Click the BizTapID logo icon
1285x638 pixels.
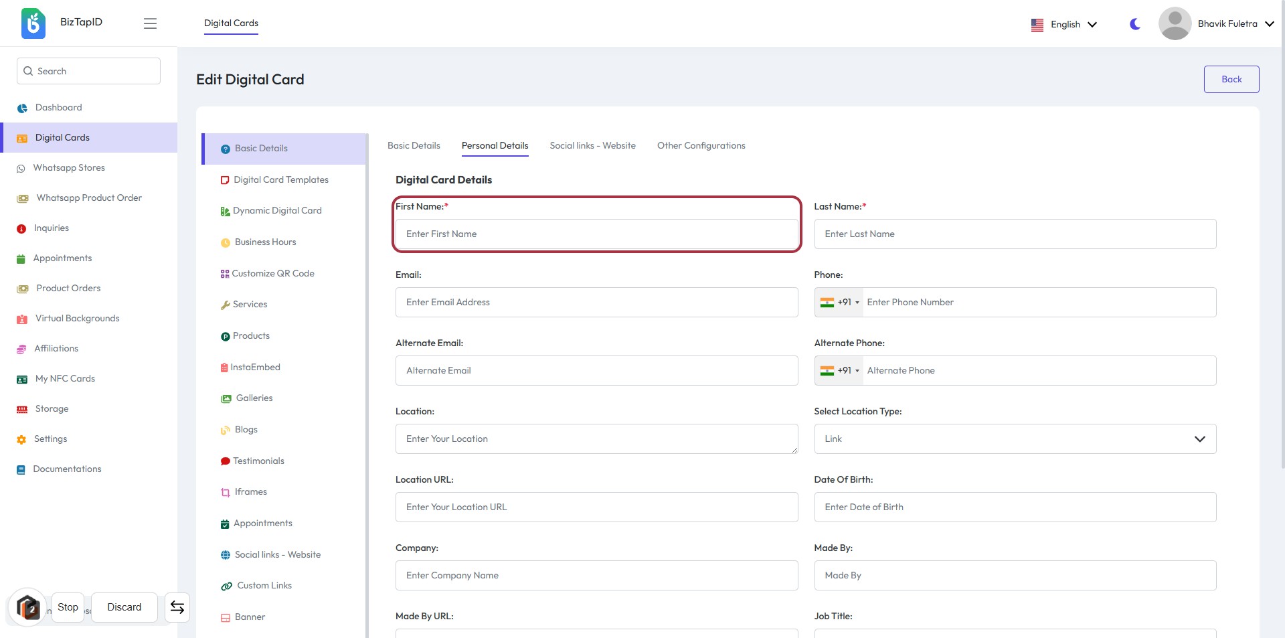click(x=33, y=23)
